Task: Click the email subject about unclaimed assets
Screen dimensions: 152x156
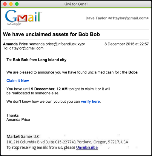Action: coord(51,34)
